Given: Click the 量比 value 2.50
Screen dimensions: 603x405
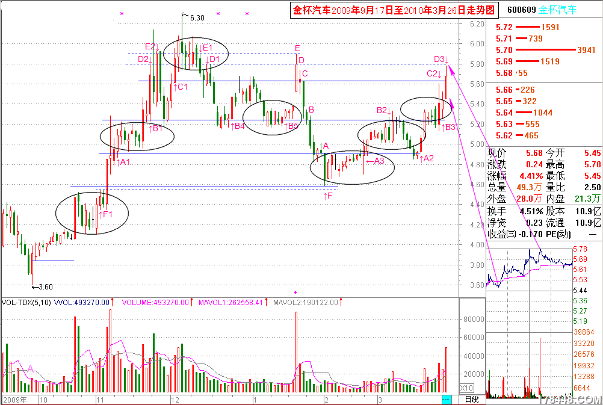Looking at the screenshot, I should pyautogui.click(x=593, y=187).
